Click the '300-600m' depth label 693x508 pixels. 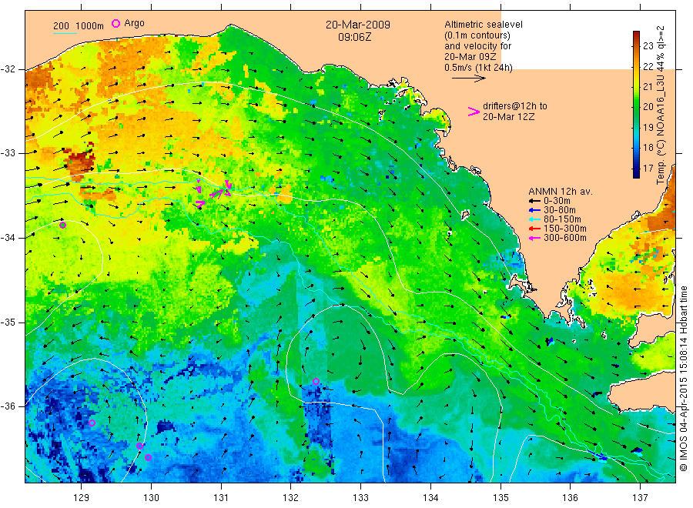pyautogui.click(x=565, y=238)
